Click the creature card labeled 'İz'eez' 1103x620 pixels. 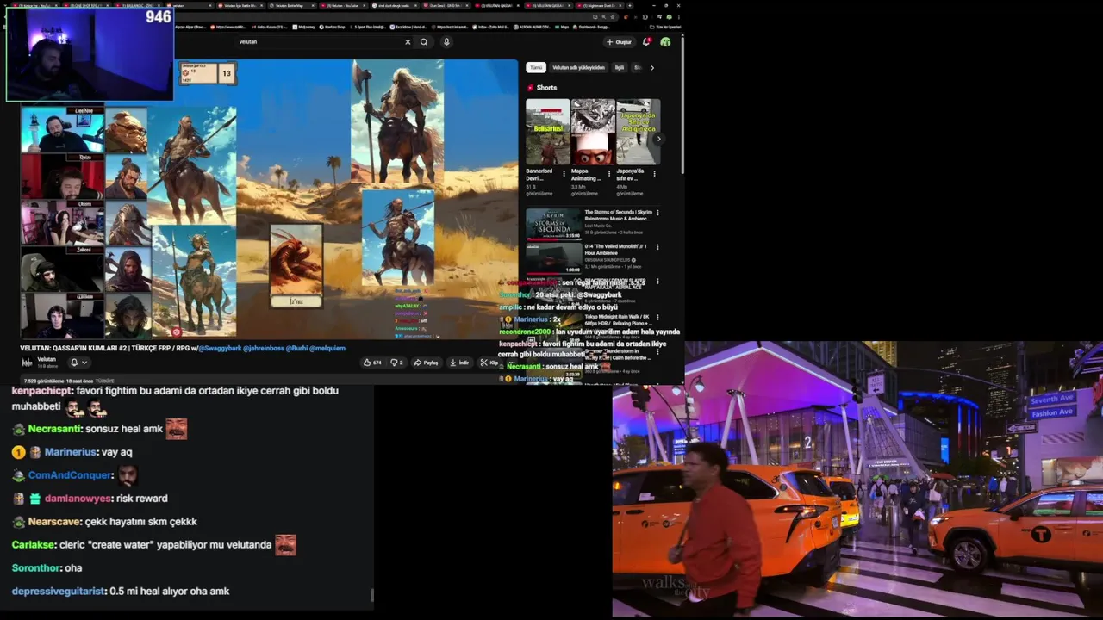tap(296, 265)
